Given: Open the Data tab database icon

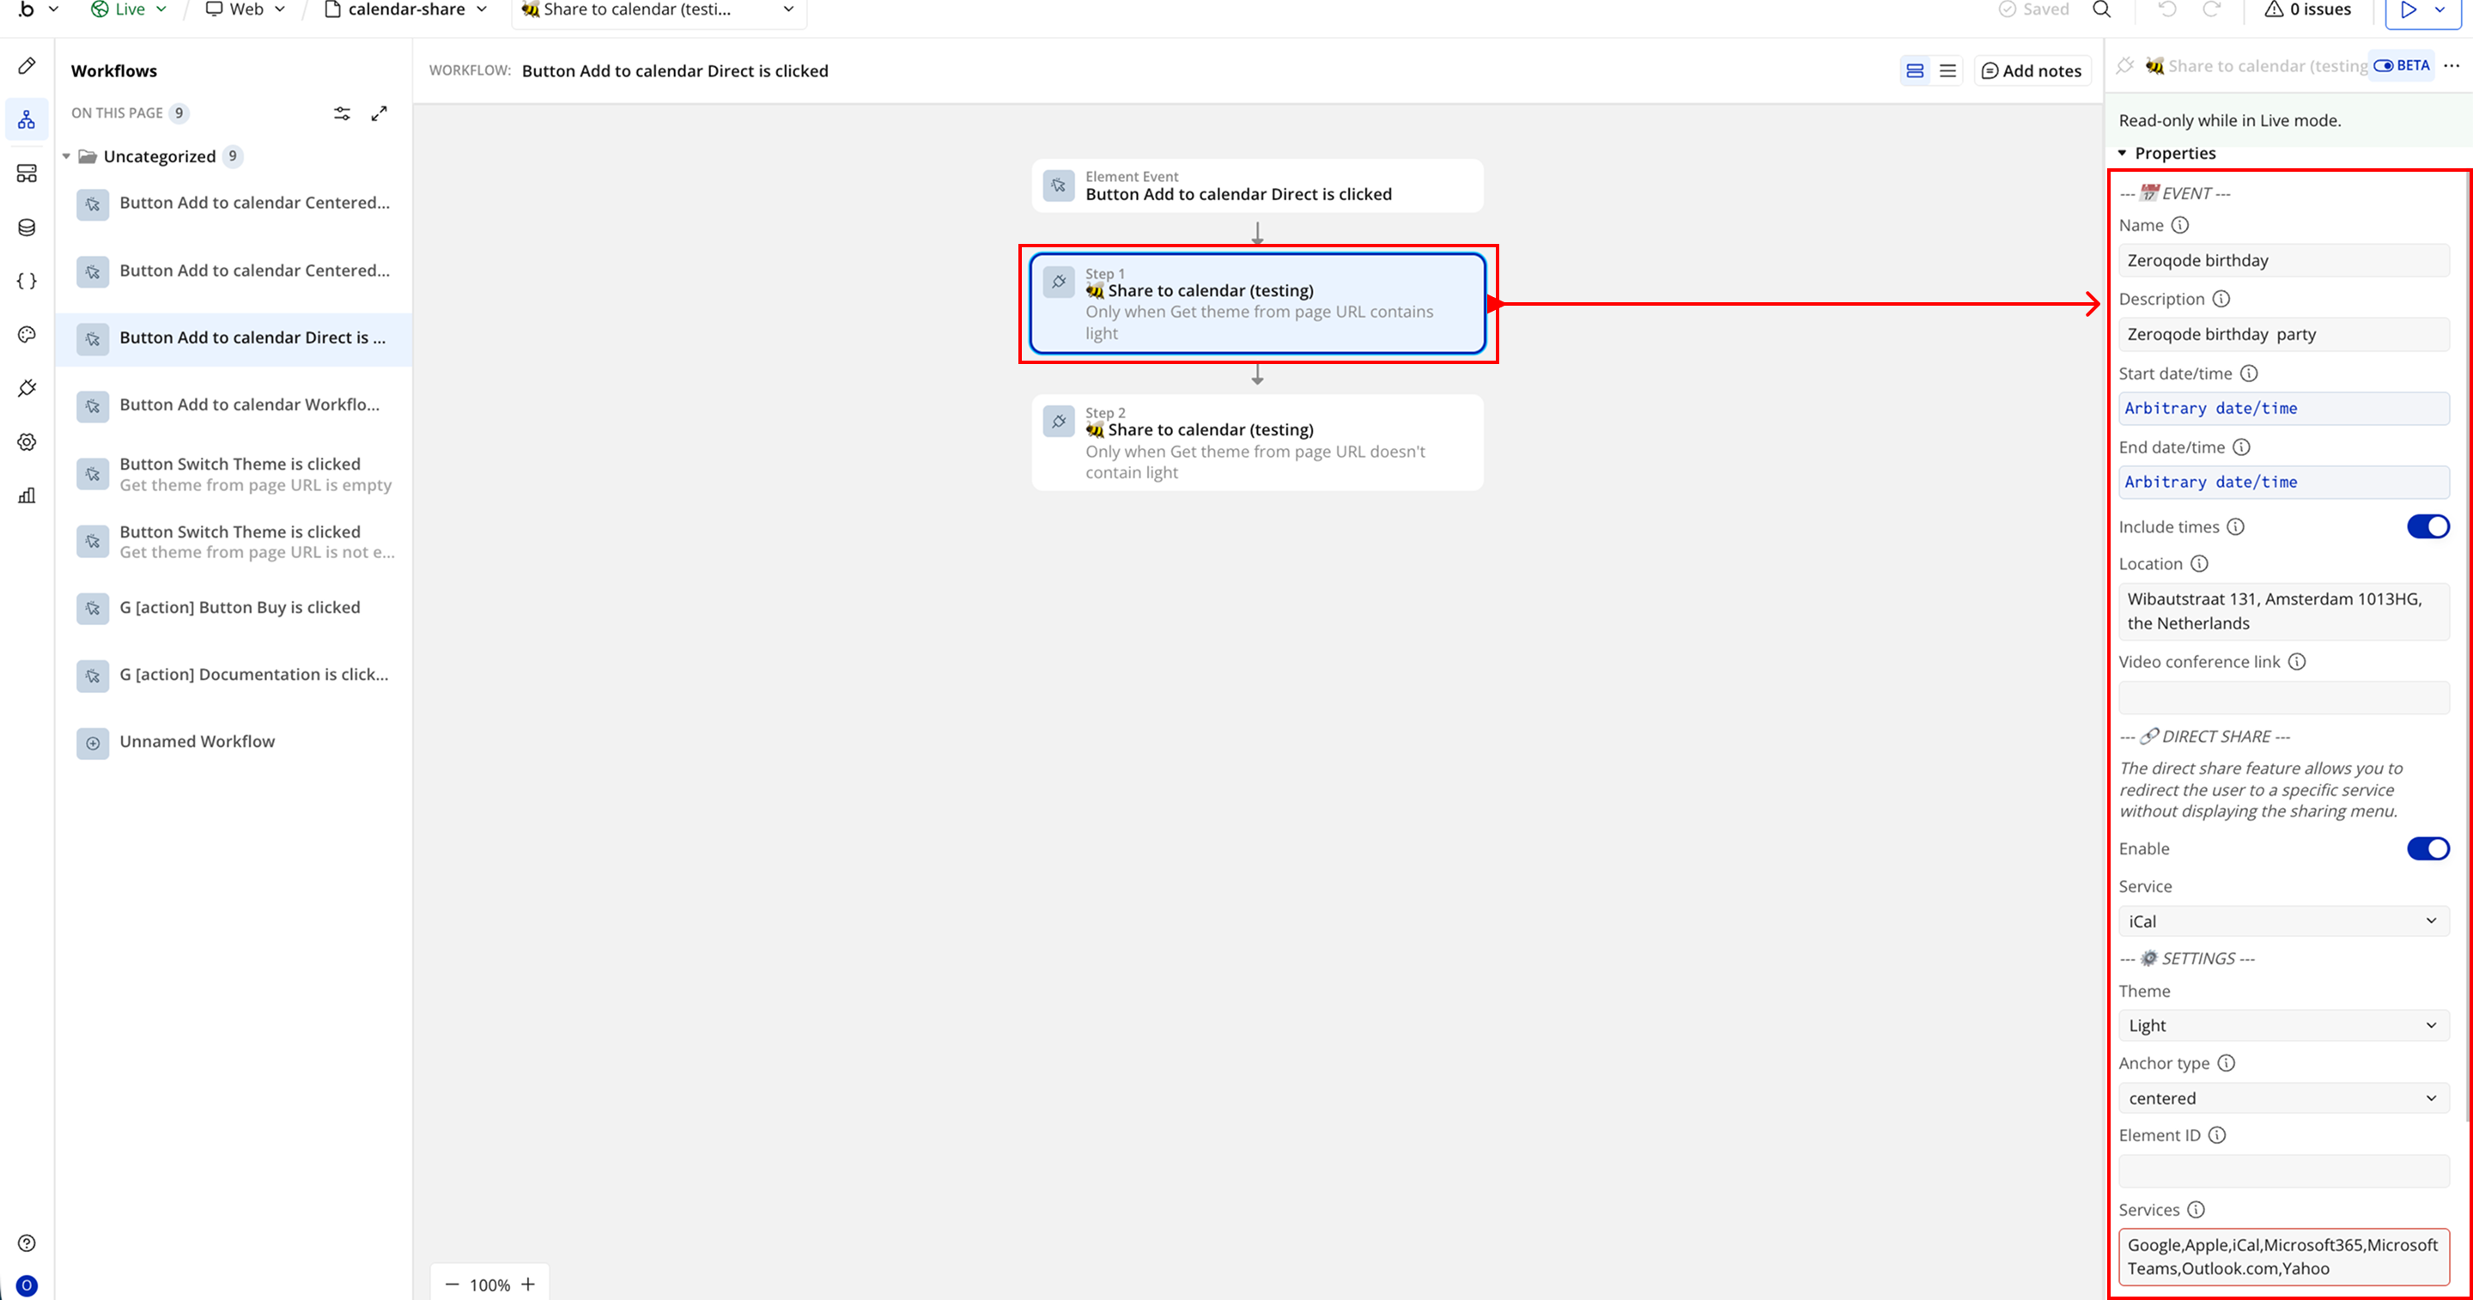Looking at the screenshot, I should click(x=27, y=228).
